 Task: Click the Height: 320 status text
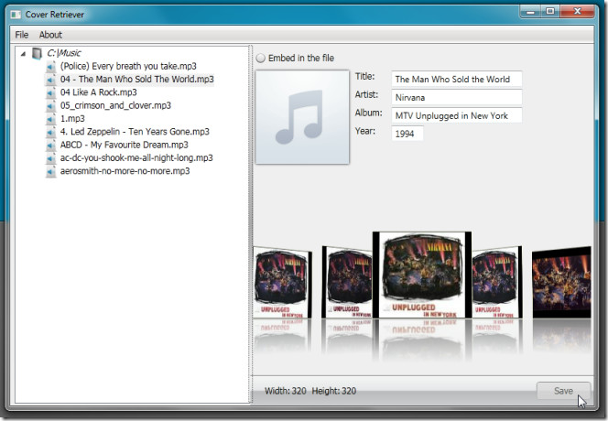pos(334,391)
